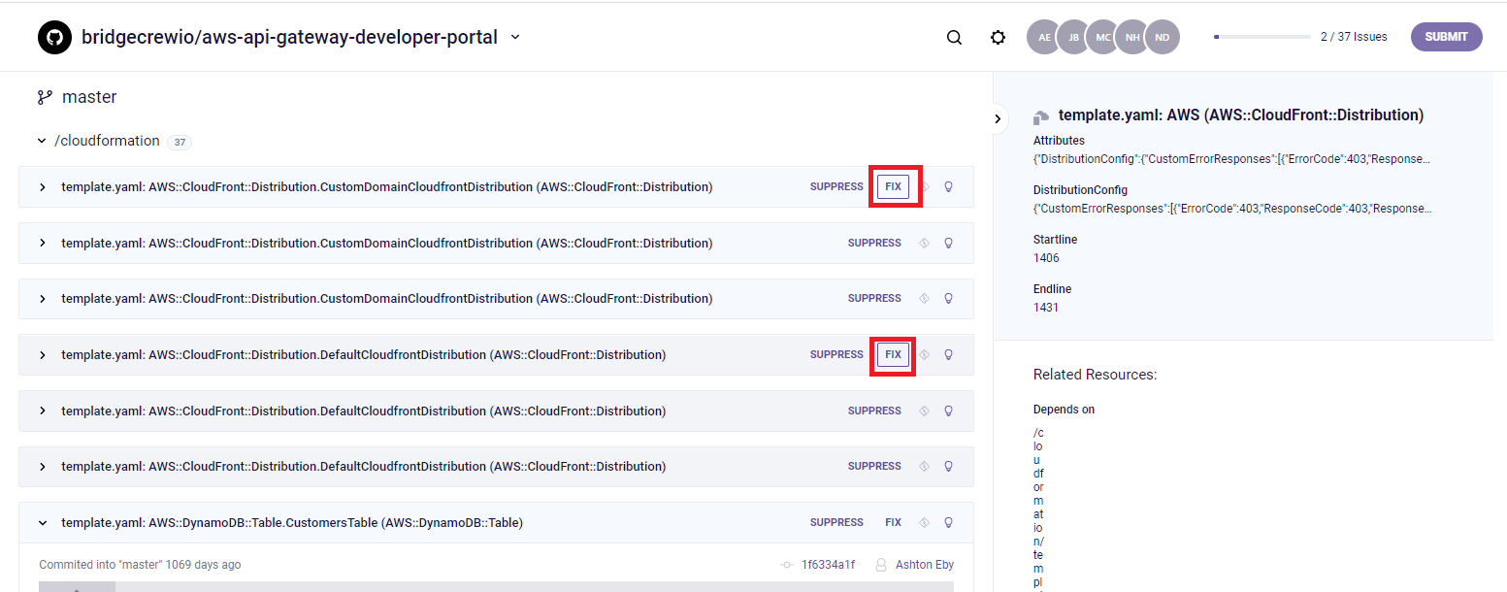Image resolution: width=1507 pixels, height=592 pixels.
Task: Click lightbulb icon on DefaultCloudfrontDistribution row with FIX
Action: pos(949,354)
